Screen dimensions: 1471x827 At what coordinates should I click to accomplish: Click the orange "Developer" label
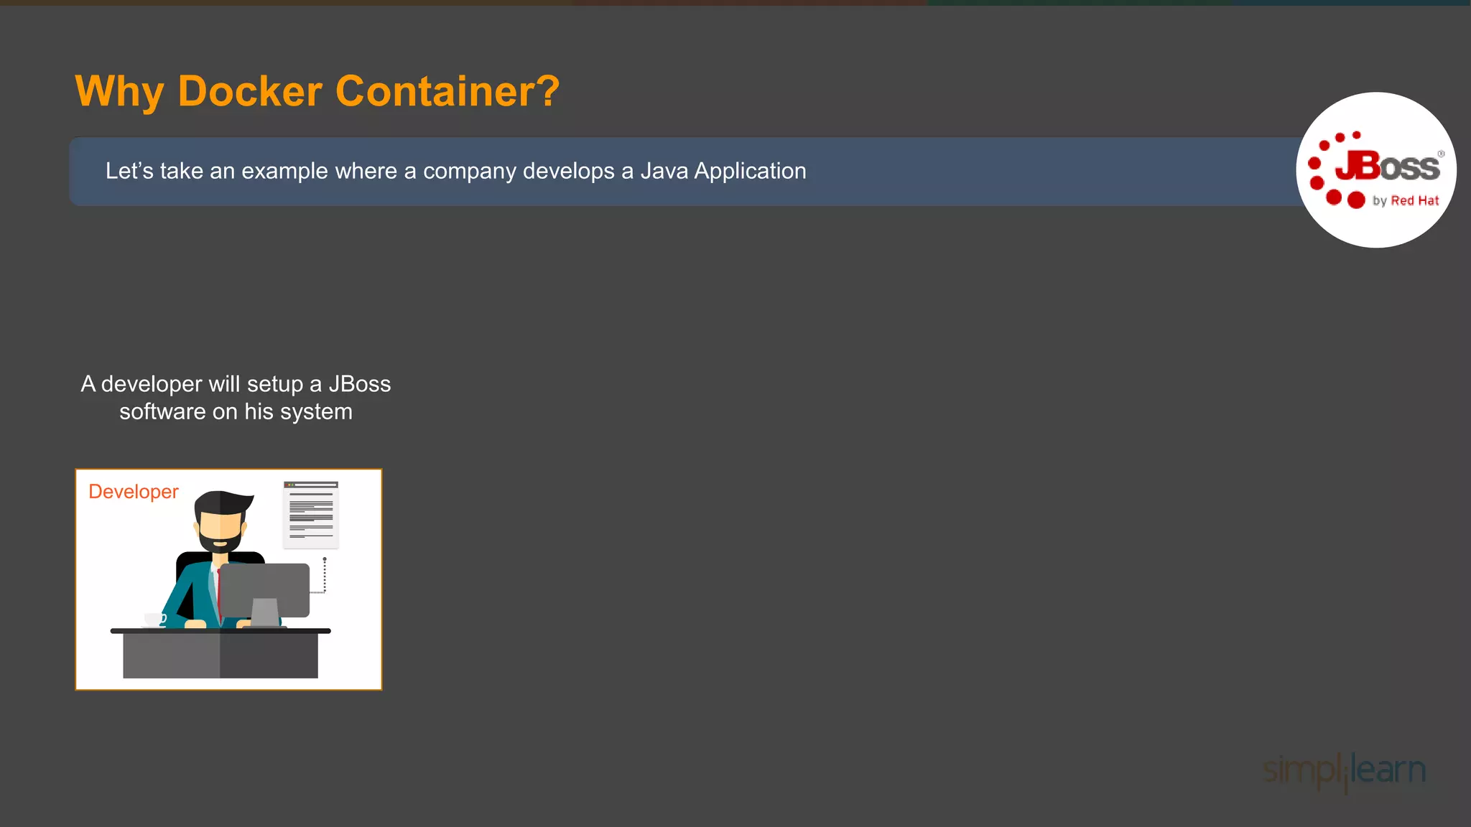(x=133, y=492)
